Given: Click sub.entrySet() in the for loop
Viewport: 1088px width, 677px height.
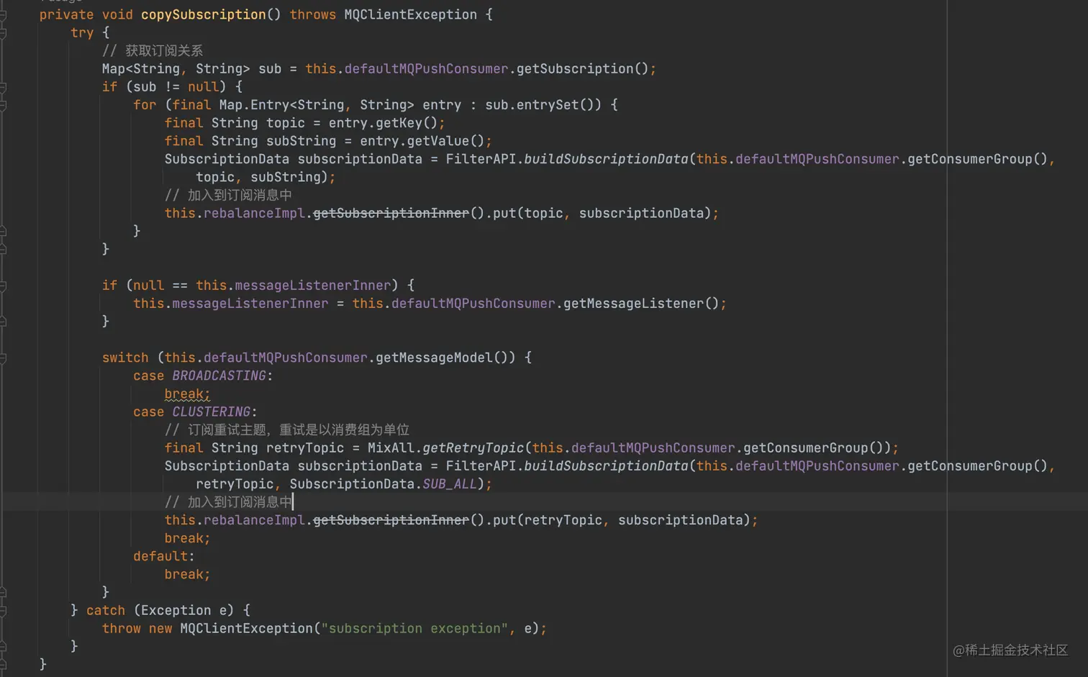Looking at the screenshot, I should click(543, 104).
